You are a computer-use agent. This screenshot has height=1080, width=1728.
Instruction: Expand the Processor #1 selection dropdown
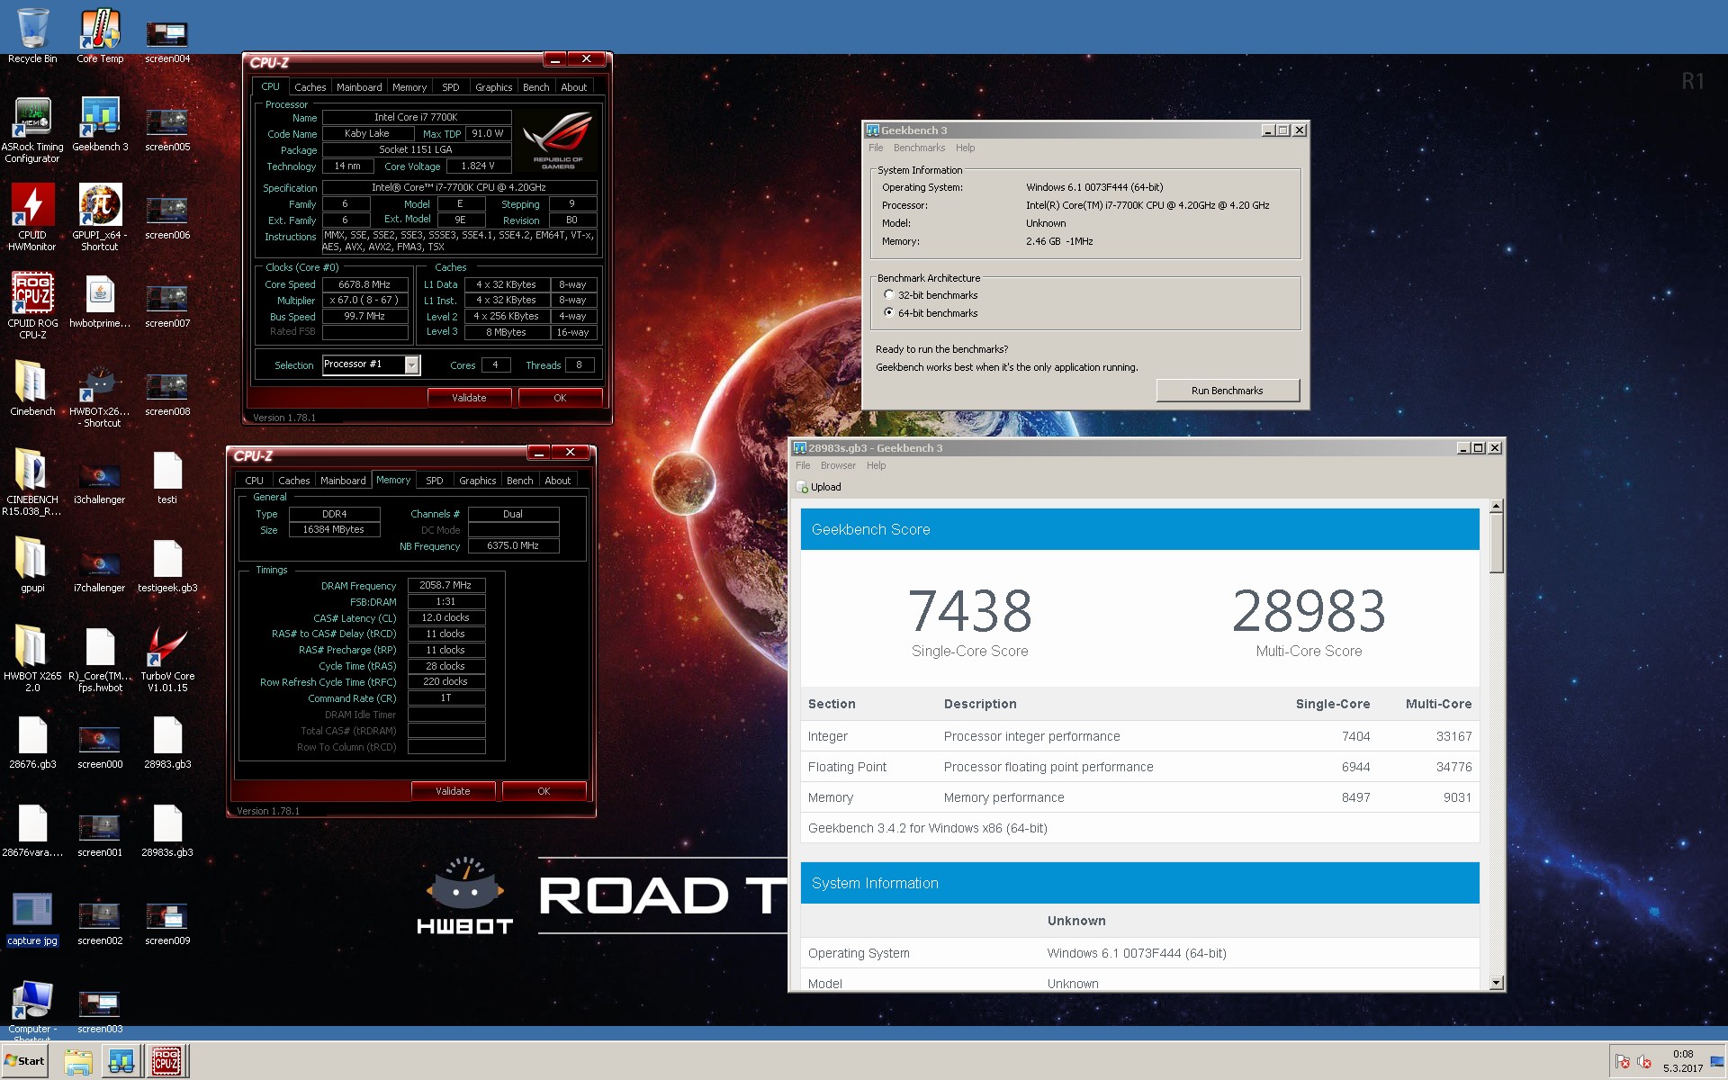[x=411, y=364]
